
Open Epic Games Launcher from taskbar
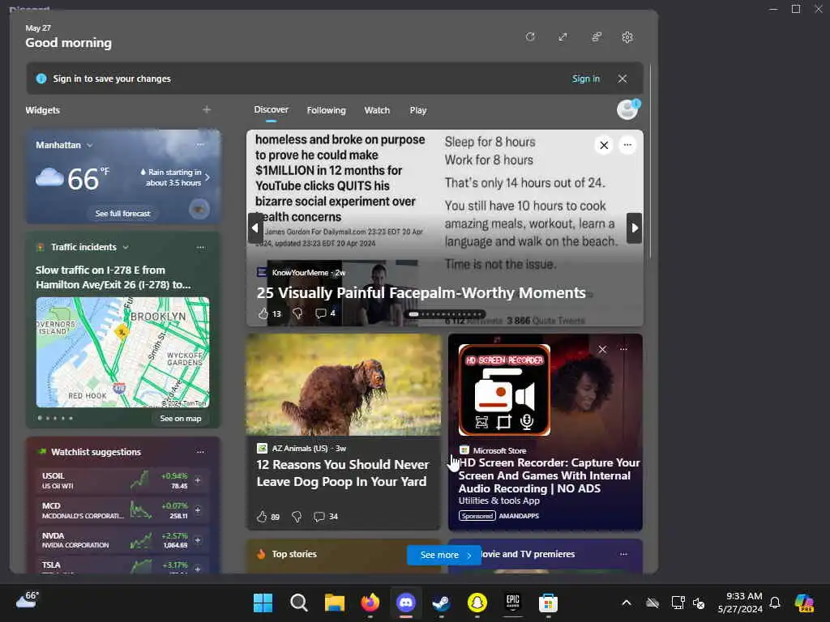pyautogui.click(x=512, y=603)
